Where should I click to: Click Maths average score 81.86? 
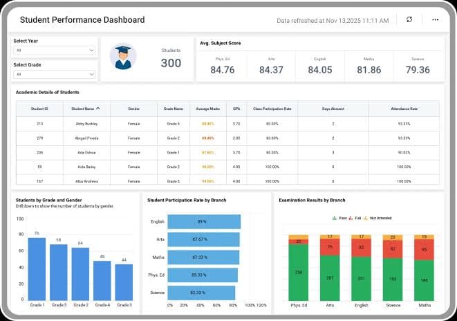369,70
